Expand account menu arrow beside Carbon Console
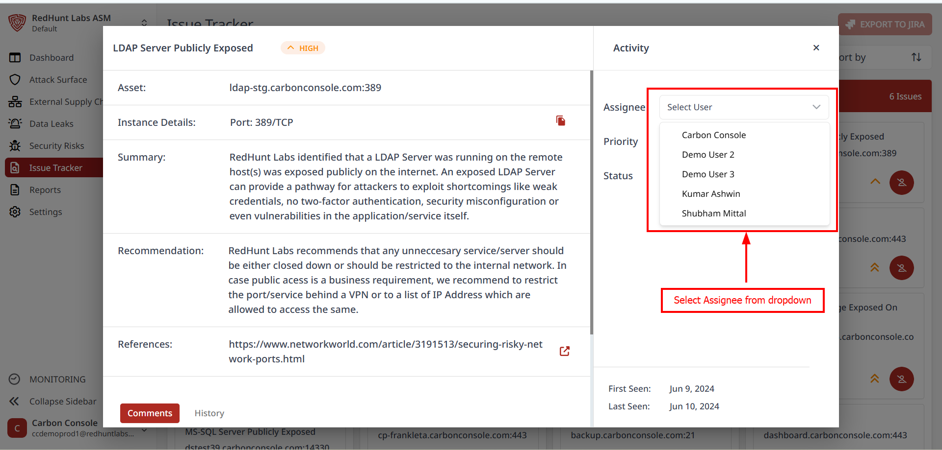Viewport: 942px width, 450px height. [x=144, y=430]
